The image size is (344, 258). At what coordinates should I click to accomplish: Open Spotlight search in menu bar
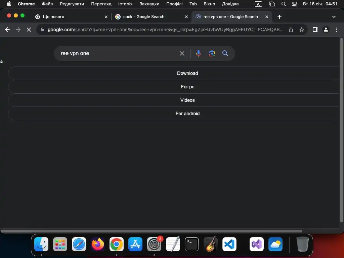[x=284, y=4]
